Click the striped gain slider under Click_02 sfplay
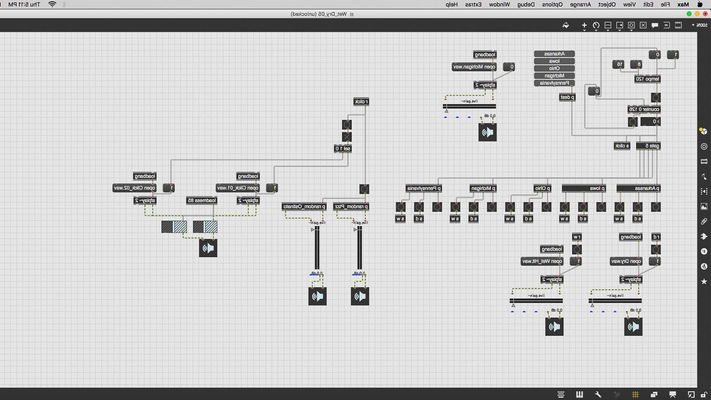This screenshot has height=400, width=711. 174,227
